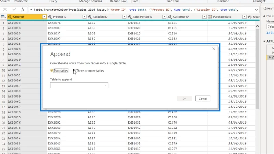The height and width of the screenshot is (154, 274).
Task: Cancel formula edit with X icon
Action: (x=5, y=10)
